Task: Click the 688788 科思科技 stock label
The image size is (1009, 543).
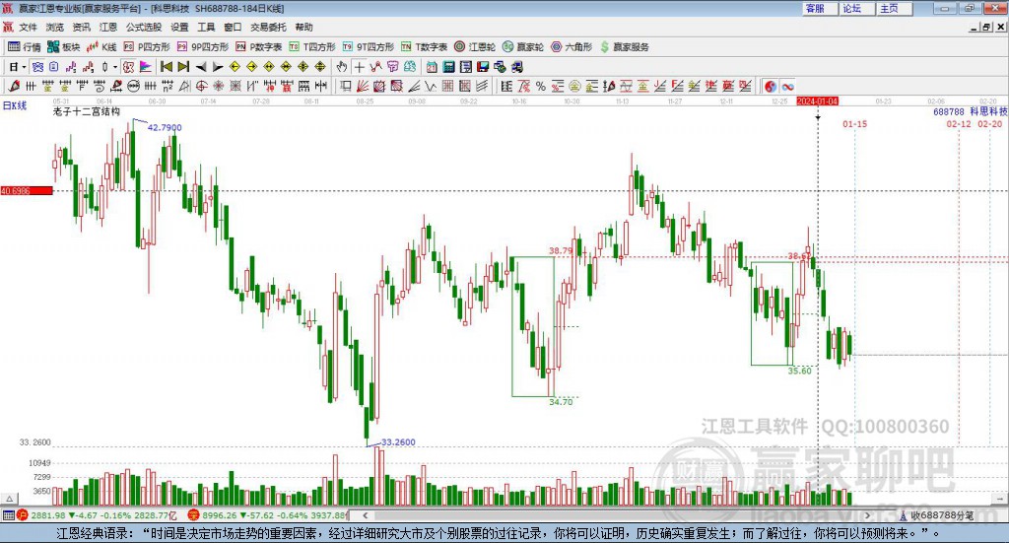Action: (971, 112)
